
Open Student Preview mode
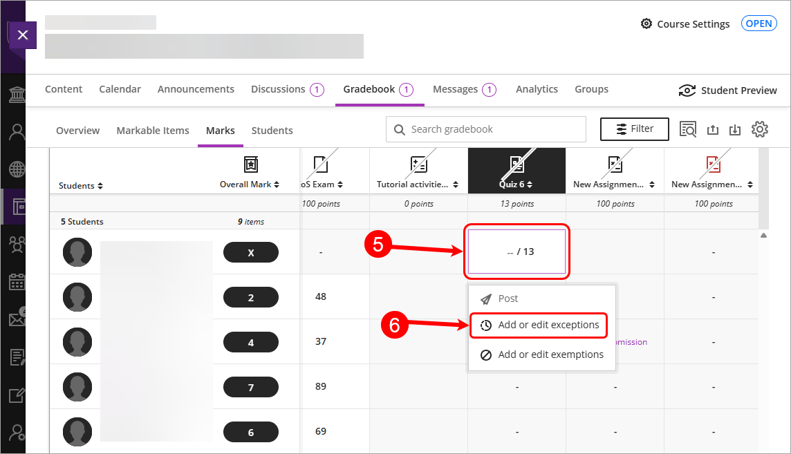[x=728, y=91]
